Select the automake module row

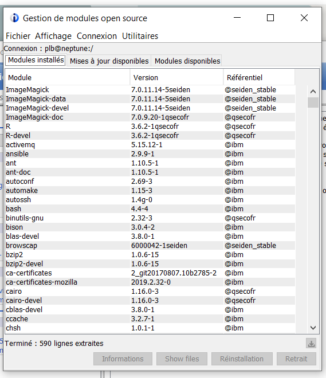coord(150,191)
